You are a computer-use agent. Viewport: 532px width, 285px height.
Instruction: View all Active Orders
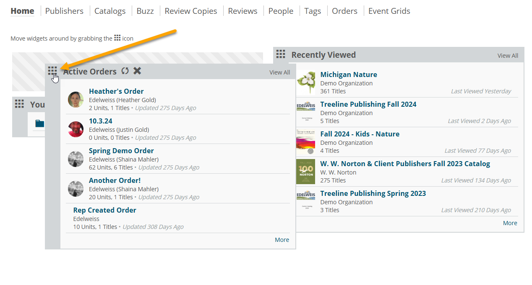tap(279, 72)
